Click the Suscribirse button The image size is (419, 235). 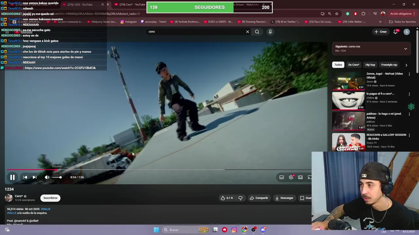(x=50, y=198)
